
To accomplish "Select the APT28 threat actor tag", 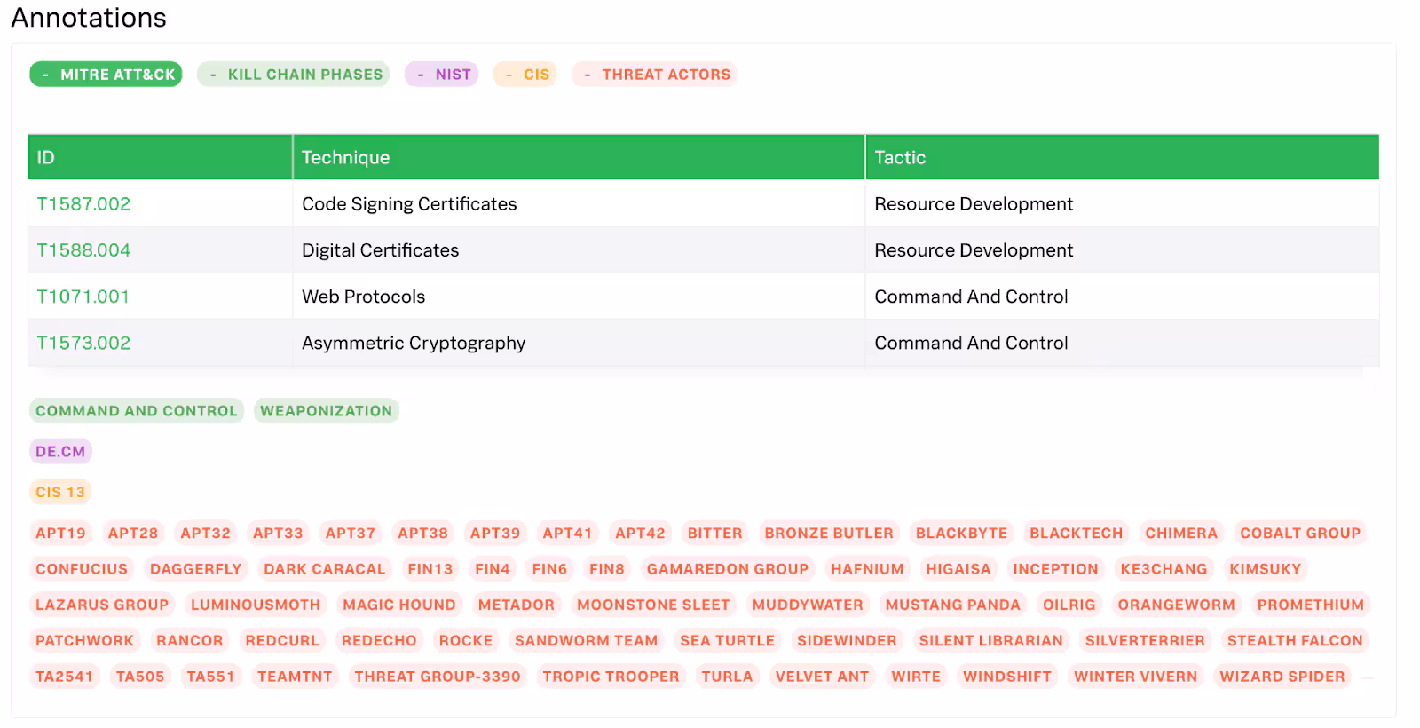I will tap(133, 534).
